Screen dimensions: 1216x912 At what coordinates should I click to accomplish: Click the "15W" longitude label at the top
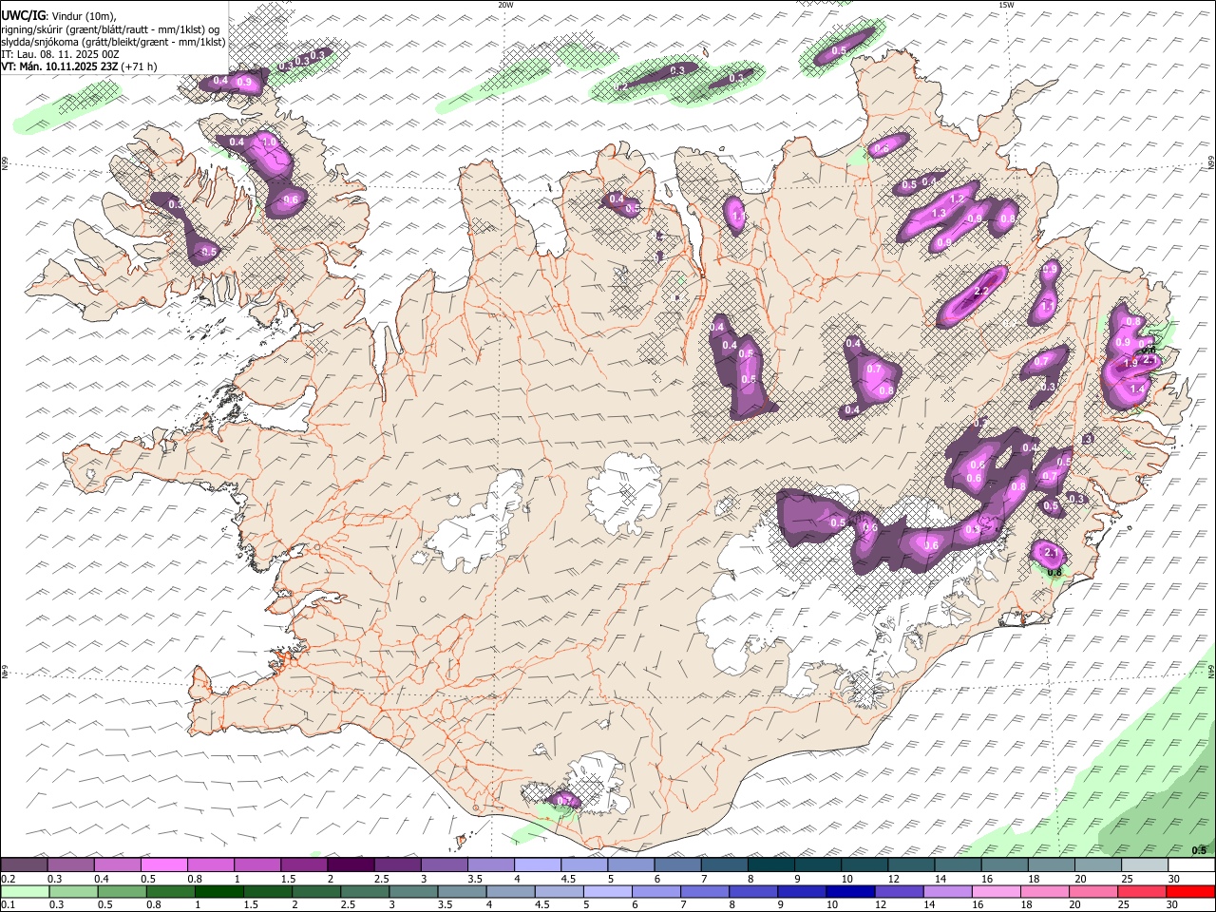[x=1006, y=5]
